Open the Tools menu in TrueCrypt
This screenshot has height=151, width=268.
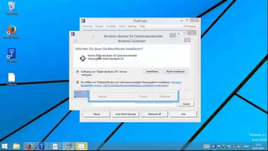coord(122,26)
